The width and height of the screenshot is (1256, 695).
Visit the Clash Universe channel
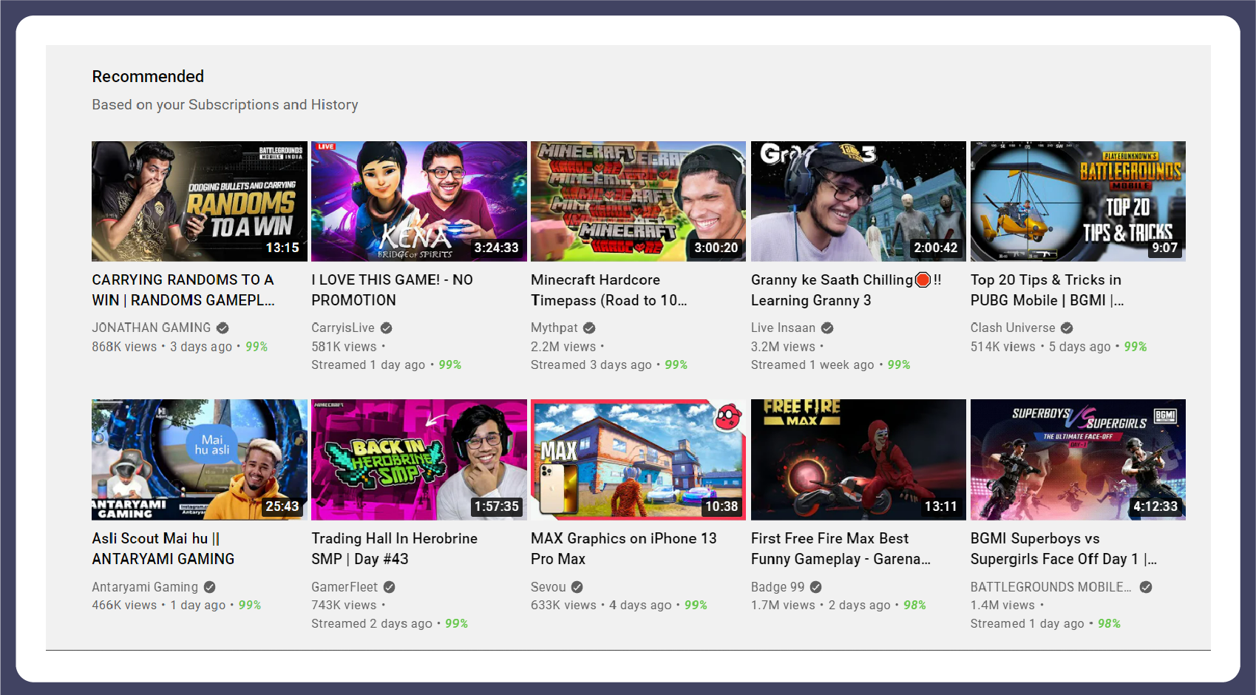click(1013, 328)
